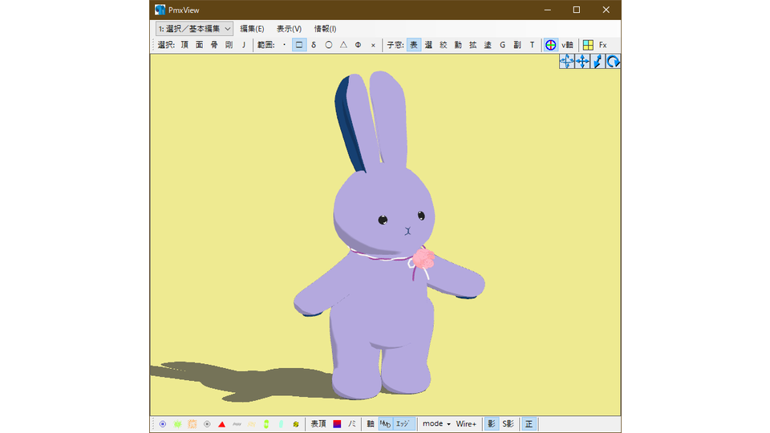Click the red-blue gradient color swatch

tap(337, 423)
